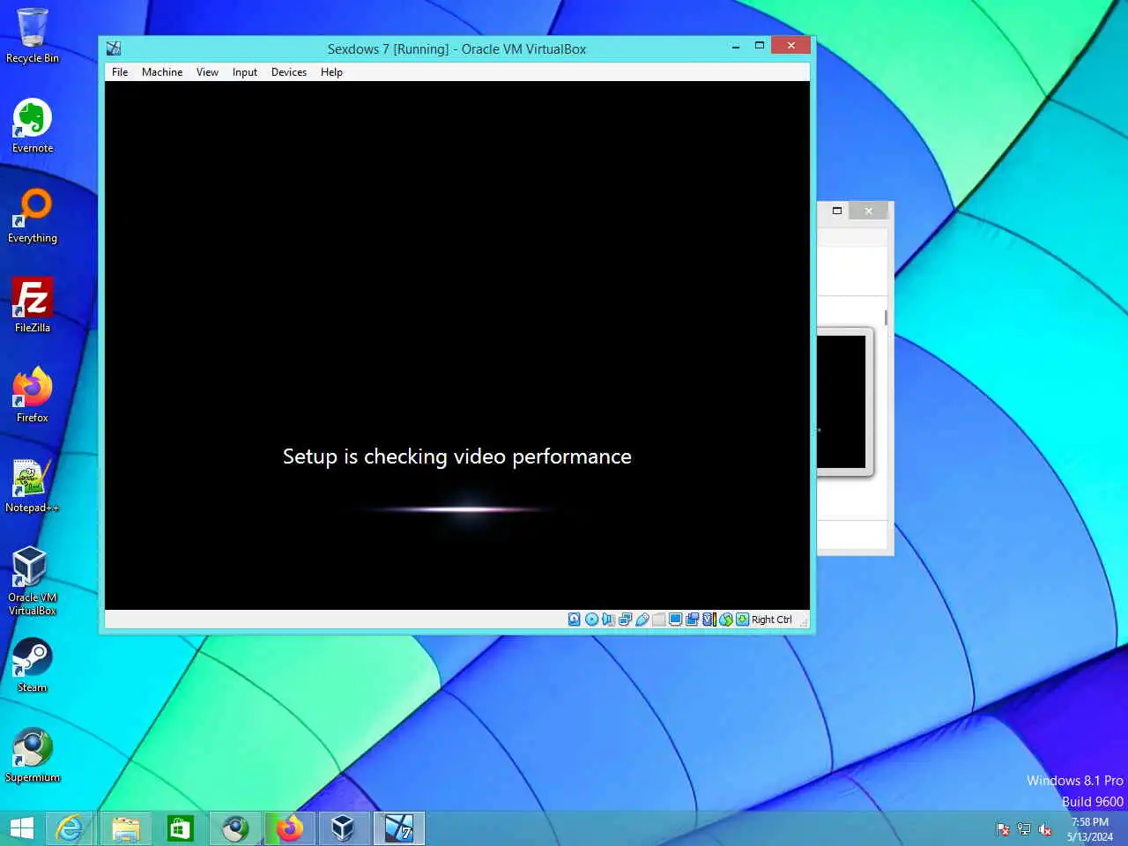The image size is (1128, 846).
Task: Open the Recycle Bin desktop icon
Action: click(x=33, y=36)
